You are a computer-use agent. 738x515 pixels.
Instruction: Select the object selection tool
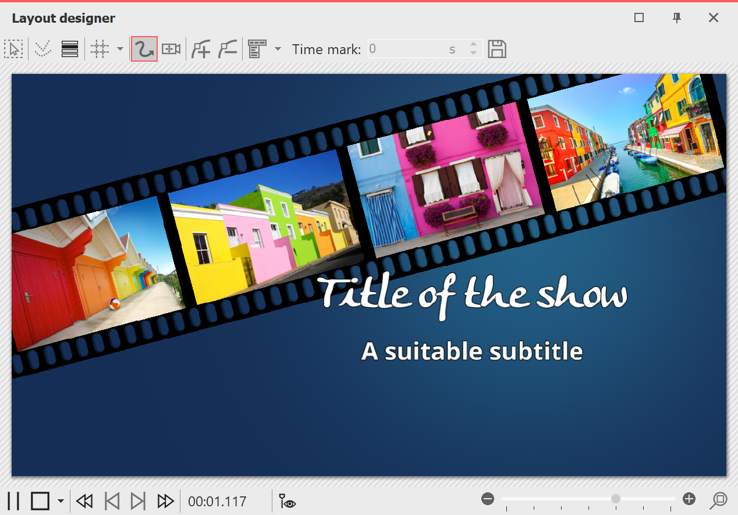(14, 49)
